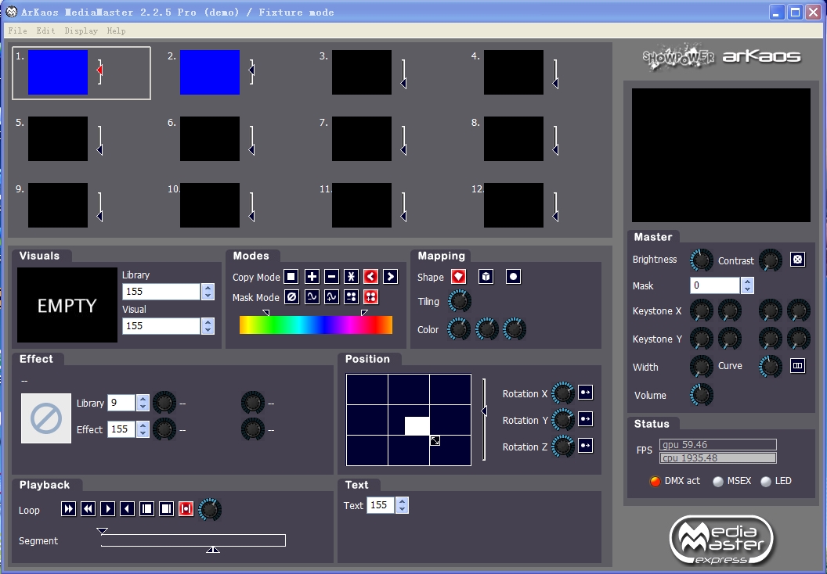Select the square Copy Mode icon
This screenshot has height=574, width=827.
[291, 277]
